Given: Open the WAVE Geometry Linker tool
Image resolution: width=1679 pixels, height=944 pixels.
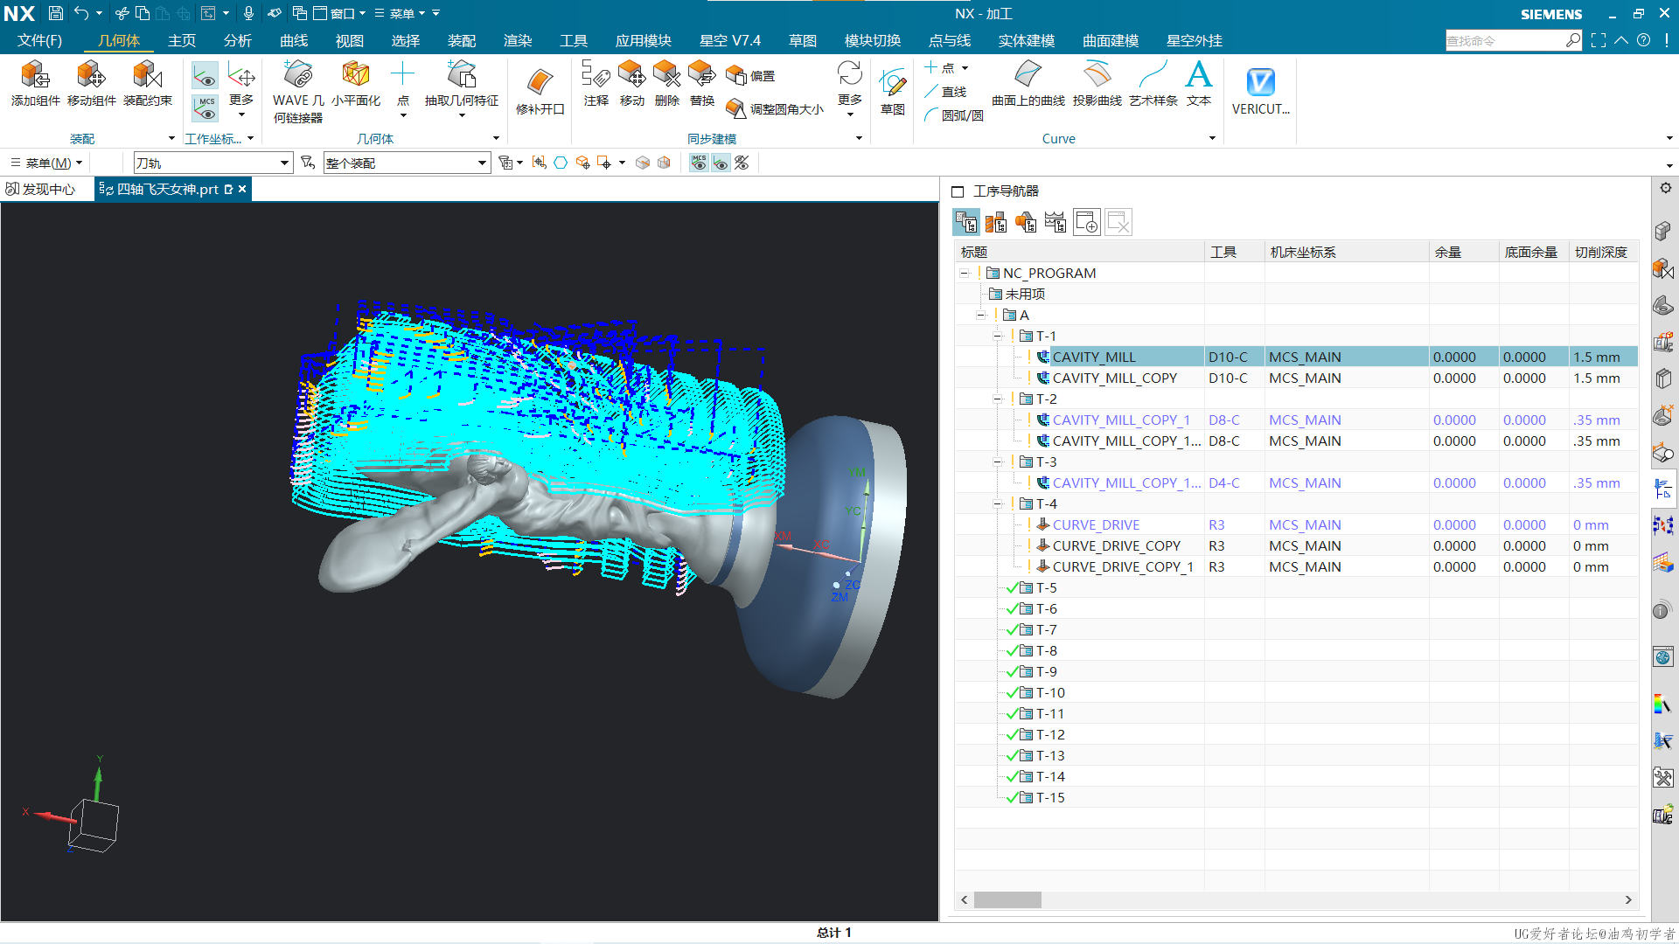Looking at the screenshot, I should (x=298, y=75).
